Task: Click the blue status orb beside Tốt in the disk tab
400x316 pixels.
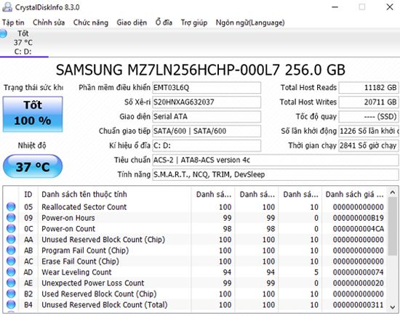Action: [x=3, y=33]
